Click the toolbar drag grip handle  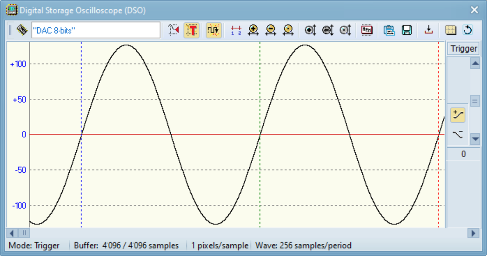10,30
